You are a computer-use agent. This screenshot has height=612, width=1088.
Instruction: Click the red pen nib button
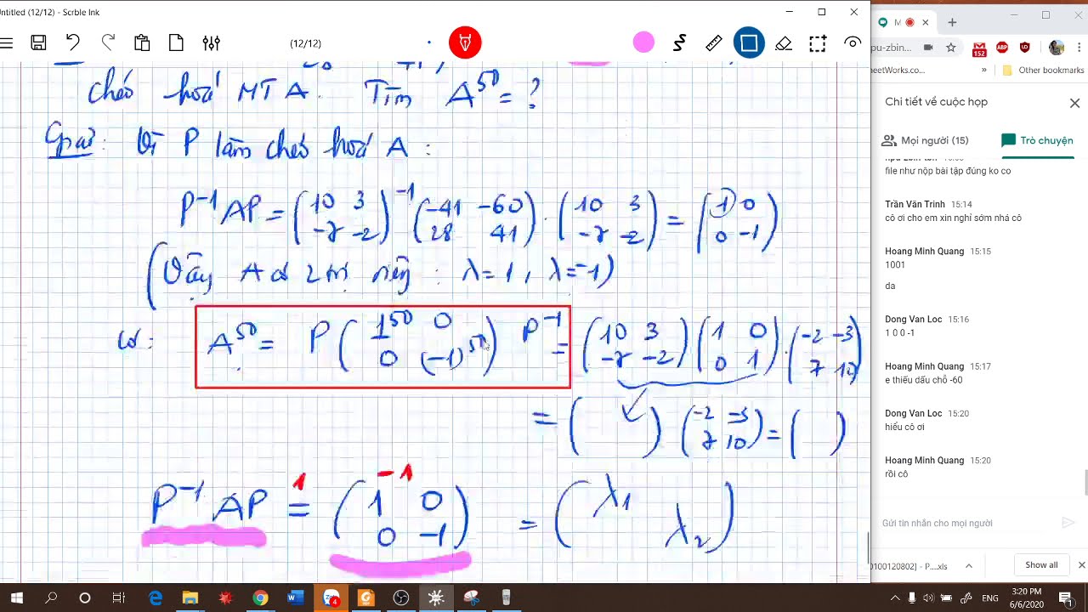pos(465,42)
